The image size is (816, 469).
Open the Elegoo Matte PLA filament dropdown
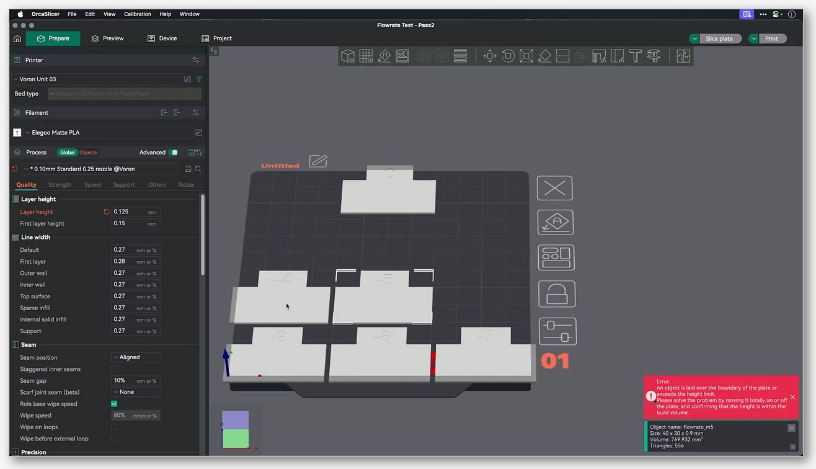(x=109, y=132)
